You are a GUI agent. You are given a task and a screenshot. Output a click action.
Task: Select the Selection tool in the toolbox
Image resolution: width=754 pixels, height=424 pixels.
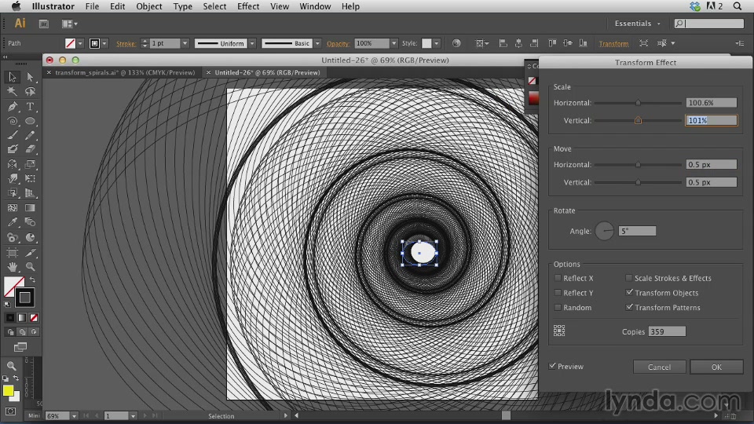pos(12,76)
